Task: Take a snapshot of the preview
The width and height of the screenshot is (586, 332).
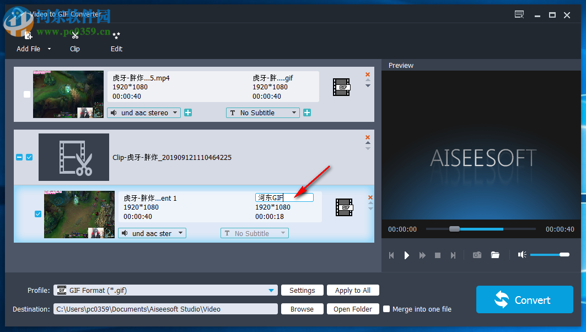Action: [477, 254]
